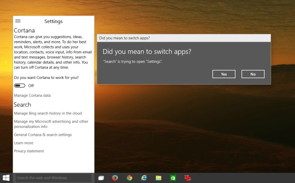295x183 pixels.
Task: Open Task View from the taskbar
Action: click(101, 178)
